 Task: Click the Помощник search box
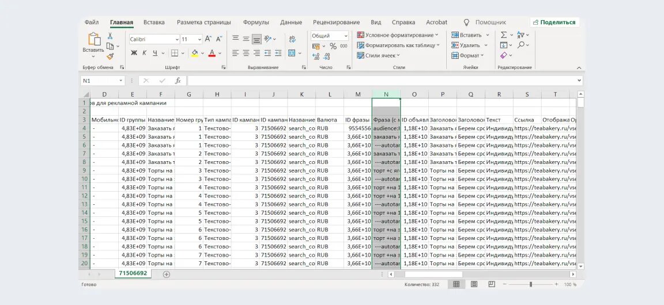[491, 22]
